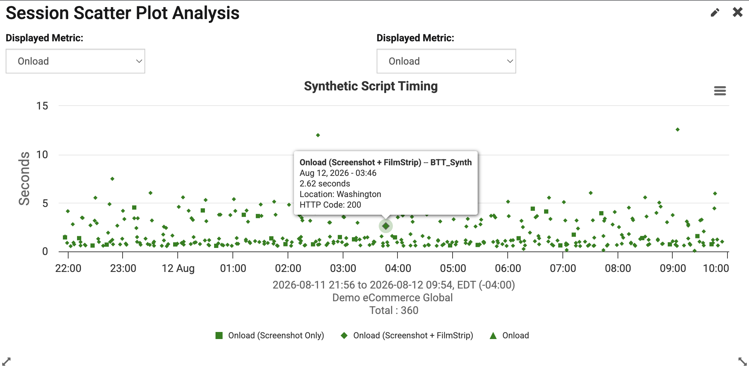Click the 7.5-second point near 23:00
This screenshot has width=749, height=368.
pyautogui.click(x=112, y=179)
